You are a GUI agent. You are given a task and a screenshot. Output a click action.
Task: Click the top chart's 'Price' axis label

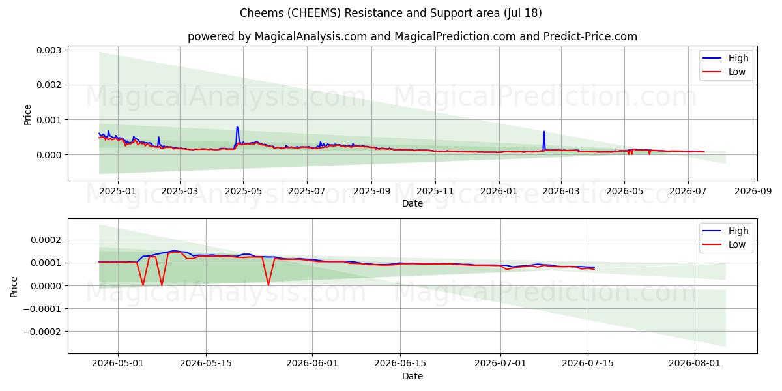click(x=27, y=113)
